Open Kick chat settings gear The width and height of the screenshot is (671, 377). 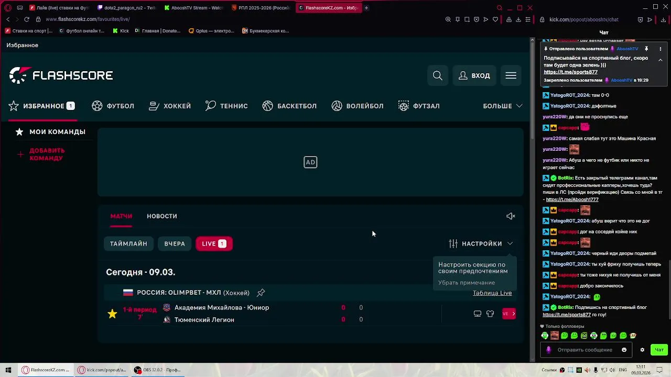642,350
